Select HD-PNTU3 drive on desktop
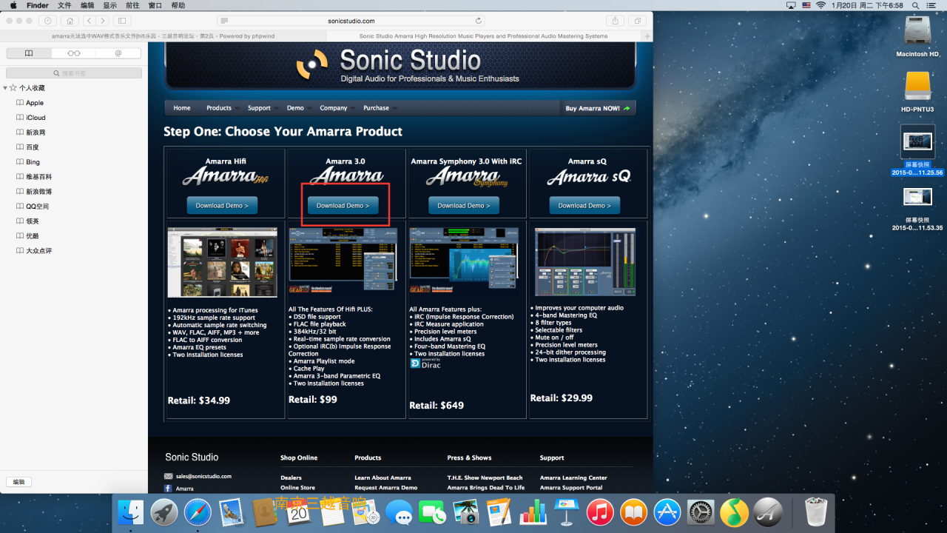 [x=917, y=93]
